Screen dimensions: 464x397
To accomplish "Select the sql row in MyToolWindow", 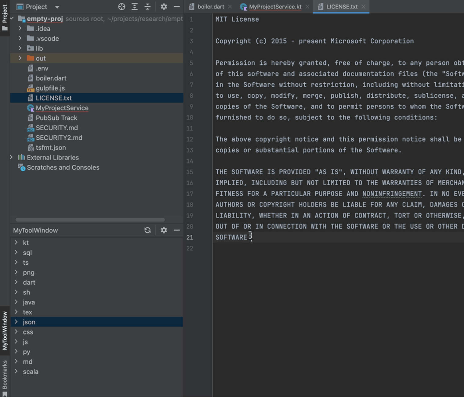I will 96,252.
